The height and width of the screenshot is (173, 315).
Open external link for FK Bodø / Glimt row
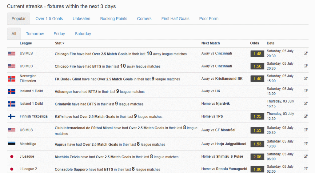point(305,78)
